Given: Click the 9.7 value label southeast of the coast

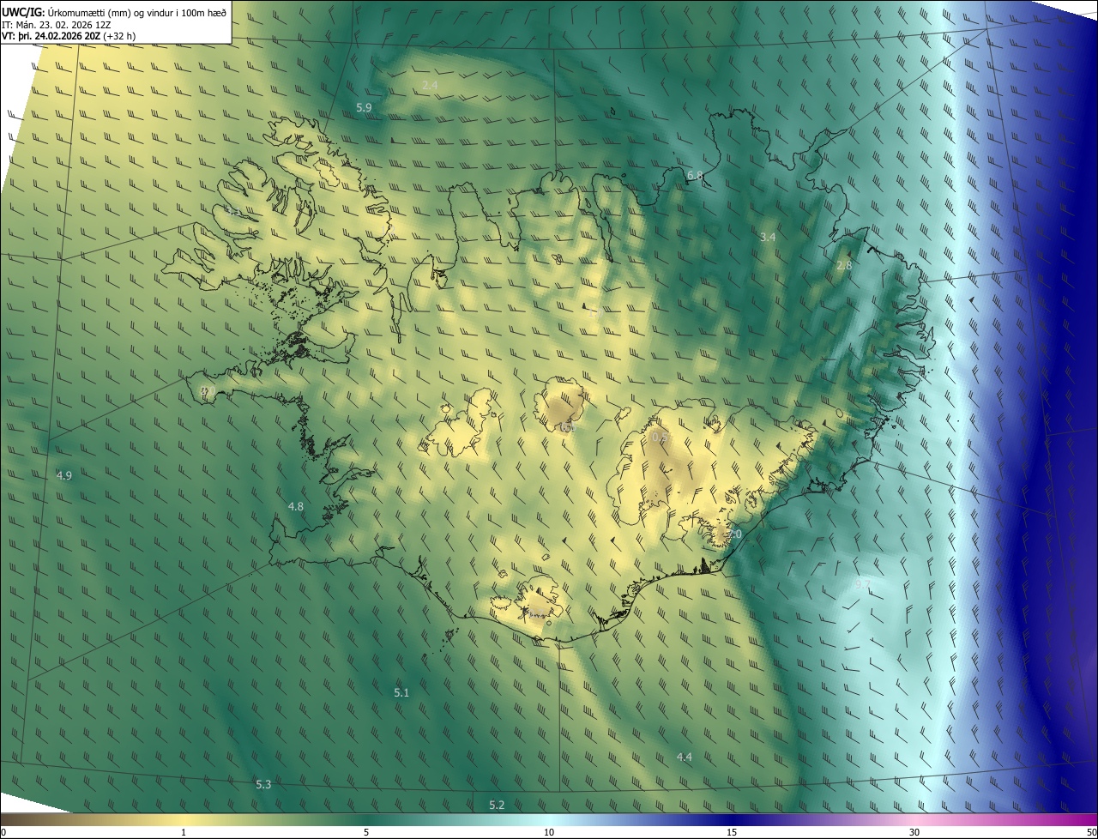Looking at the screenshot, I should tap(862, 583).
